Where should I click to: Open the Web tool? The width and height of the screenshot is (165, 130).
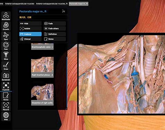click(6, 116)
